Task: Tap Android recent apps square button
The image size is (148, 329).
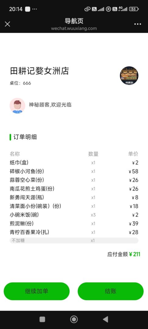Action: tap(42, 319)
